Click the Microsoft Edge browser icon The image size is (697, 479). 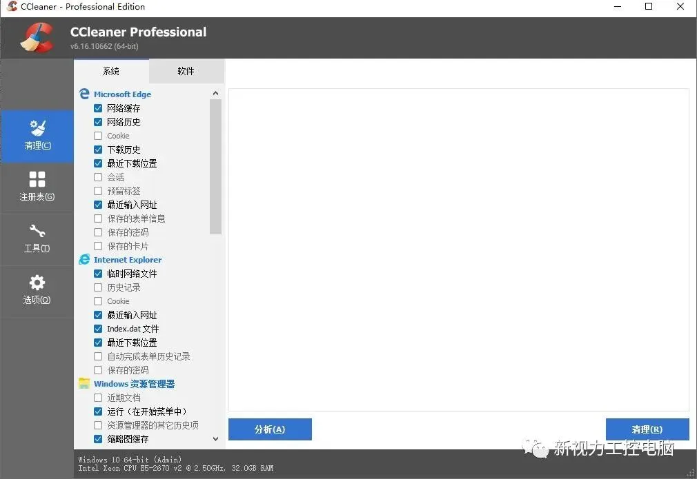tap(84, 94)
